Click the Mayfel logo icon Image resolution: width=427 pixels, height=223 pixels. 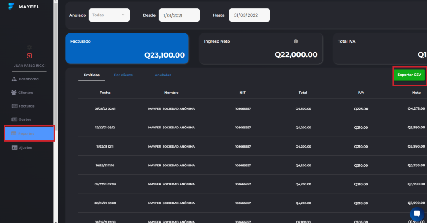click(x=11, y=7)
